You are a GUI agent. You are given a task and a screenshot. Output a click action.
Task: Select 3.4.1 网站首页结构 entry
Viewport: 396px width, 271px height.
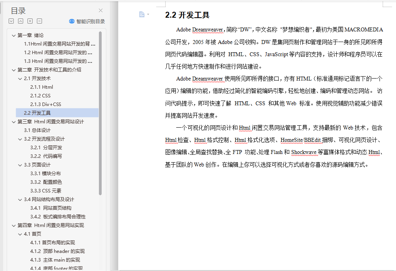(x=51, y=208)
